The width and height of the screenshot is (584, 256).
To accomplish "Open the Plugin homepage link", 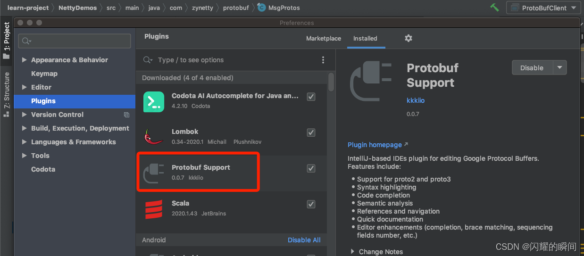I will point(375,145).
